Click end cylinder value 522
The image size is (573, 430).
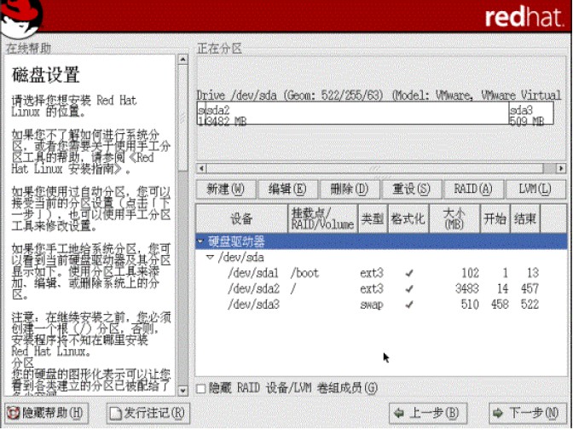[530, 305]
